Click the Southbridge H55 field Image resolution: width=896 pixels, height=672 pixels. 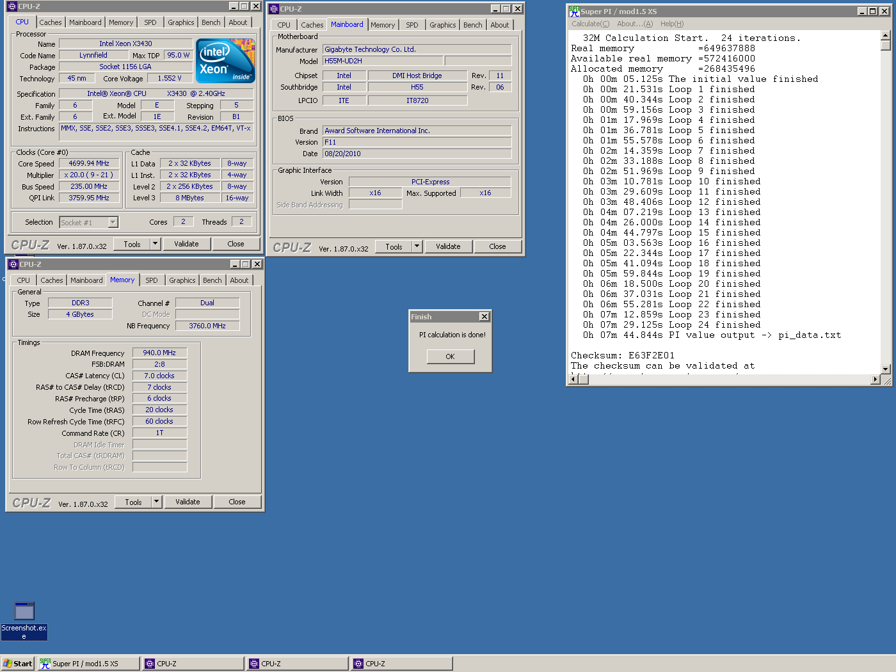[417, 87]
